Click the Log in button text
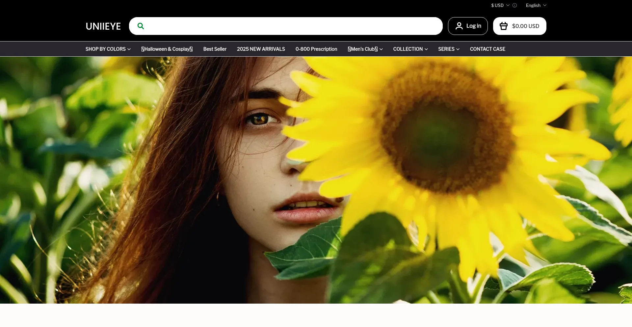Viewport: 632px width, 327px height. tap(474, 26)
